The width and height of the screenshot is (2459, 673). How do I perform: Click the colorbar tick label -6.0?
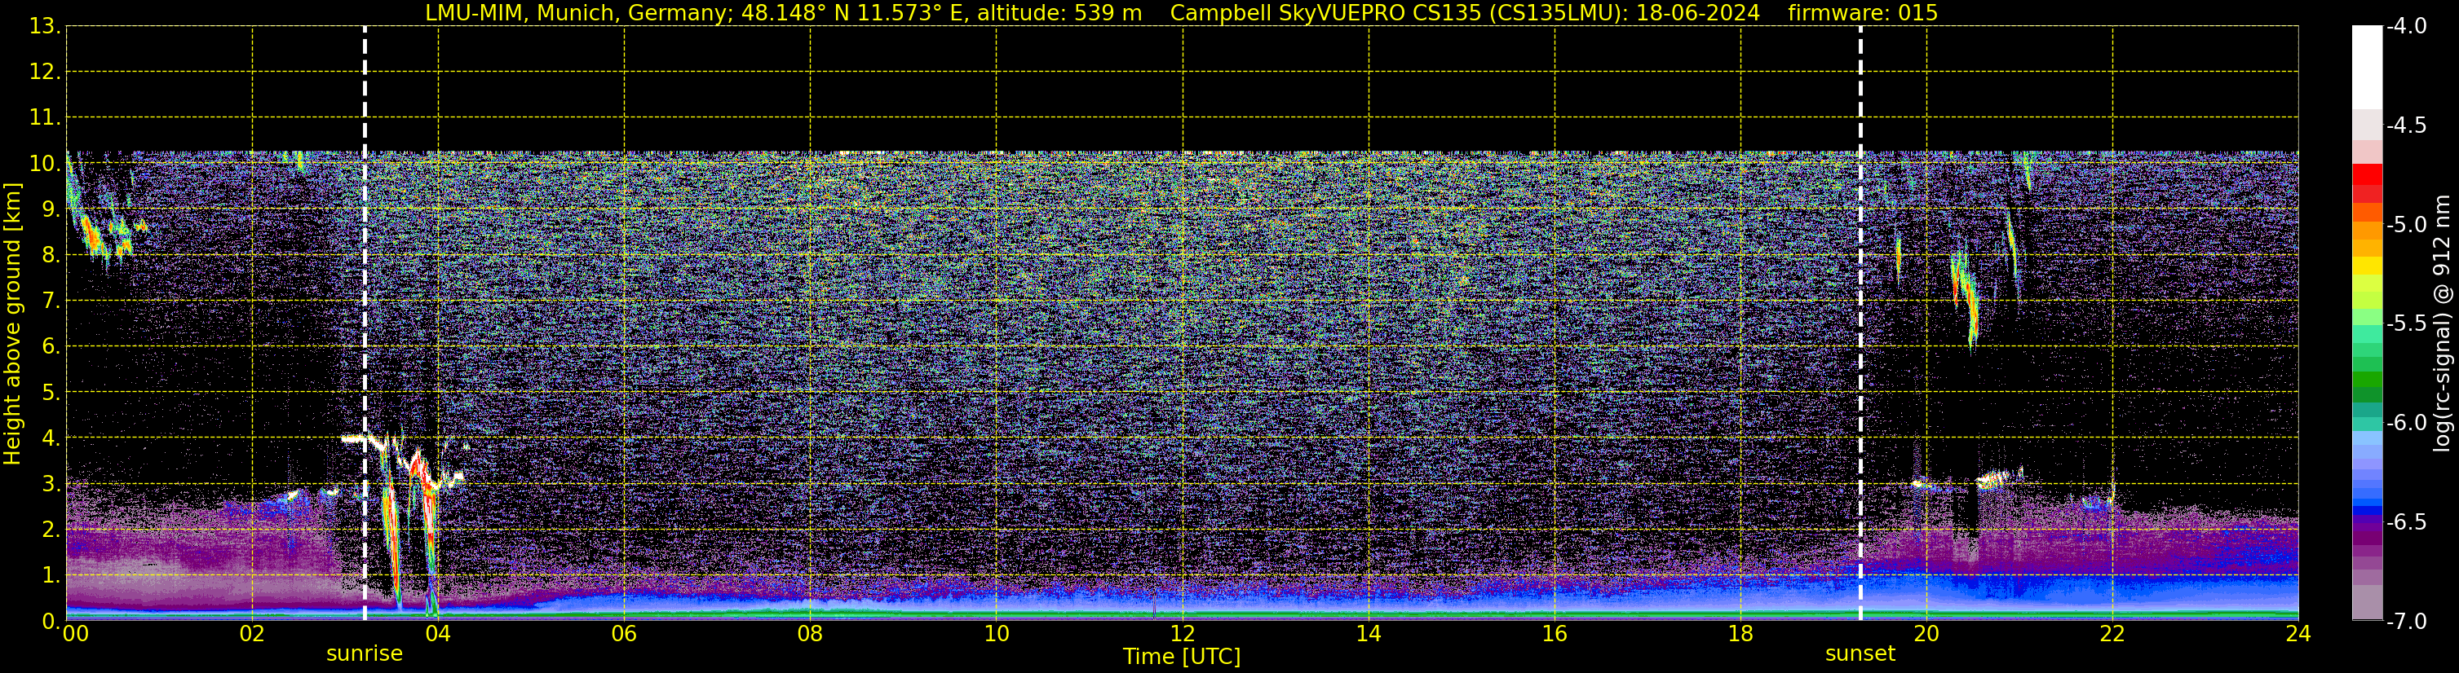point(2405,422)
